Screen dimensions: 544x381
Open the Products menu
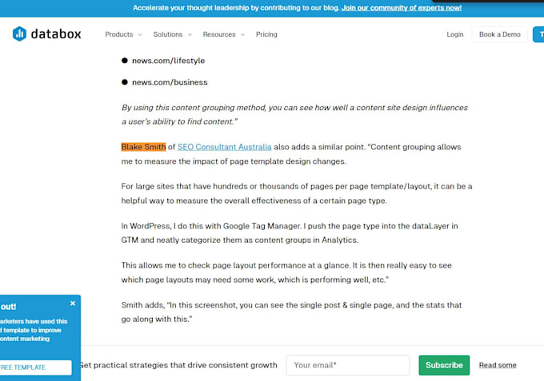click(119, 34)
